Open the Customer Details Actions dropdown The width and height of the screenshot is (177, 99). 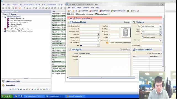tap(127, 22)
